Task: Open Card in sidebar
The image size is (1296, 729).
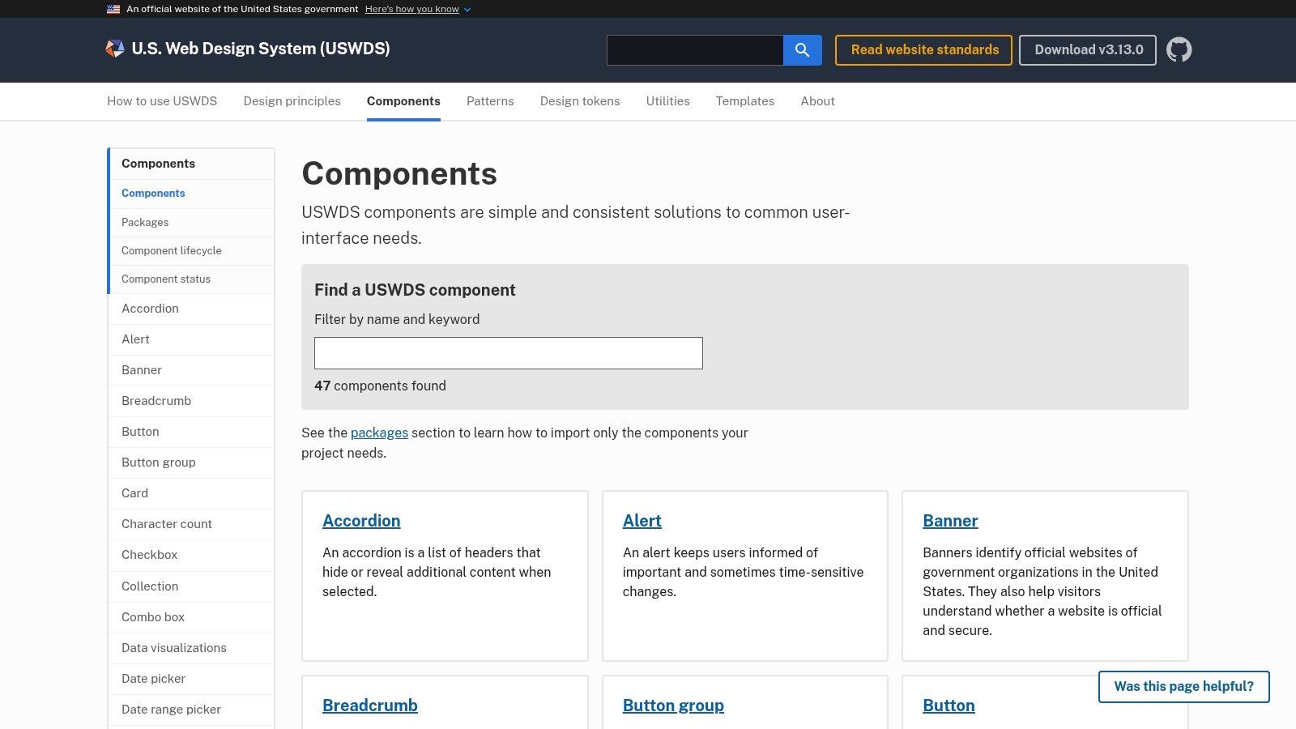Action: 191,493
